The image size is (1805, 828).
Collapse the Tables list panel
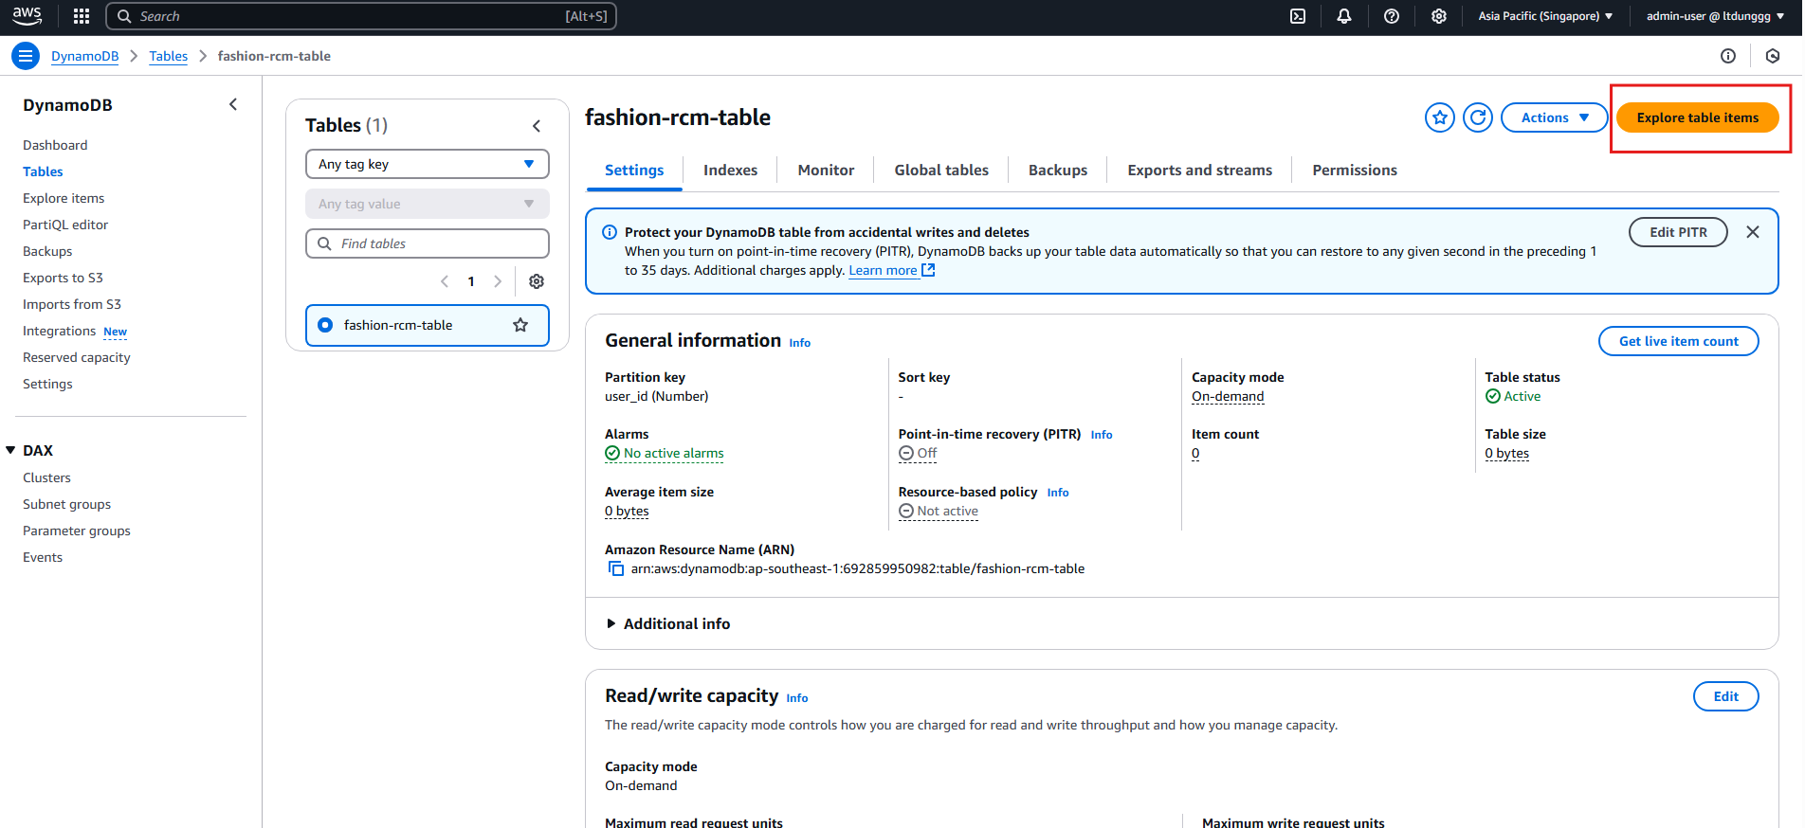(x=537, y=125)
